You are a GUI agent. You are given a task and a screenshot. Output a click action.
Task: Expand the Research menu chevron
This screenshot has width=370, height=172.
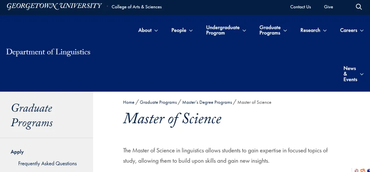325,30
